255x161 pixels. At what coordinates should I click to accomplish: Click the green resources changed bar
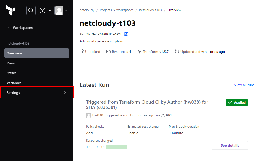coord(116,147)
